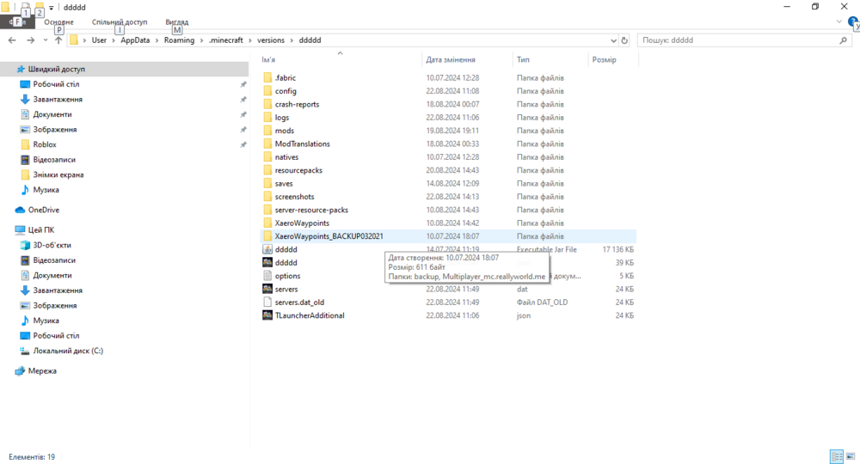Open the Спільний доступ ribbon tab
The width and height of the screenshot is (860, 464).
coord(120,22)
